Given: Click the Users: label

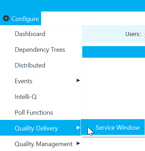Looking at the screenshot, I should click(x=133, y=34).
